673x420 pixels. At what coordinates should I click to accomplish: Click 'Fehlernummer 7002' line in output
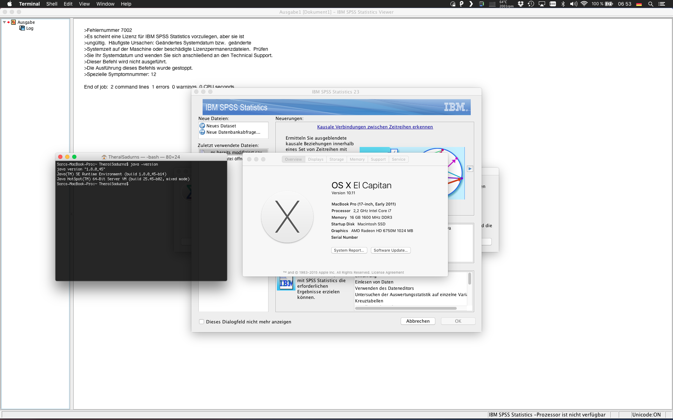pos(108,30)
